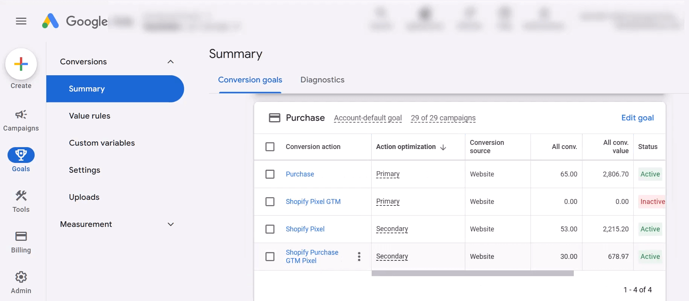Expand the Measurement section

(x=171, y=224)
